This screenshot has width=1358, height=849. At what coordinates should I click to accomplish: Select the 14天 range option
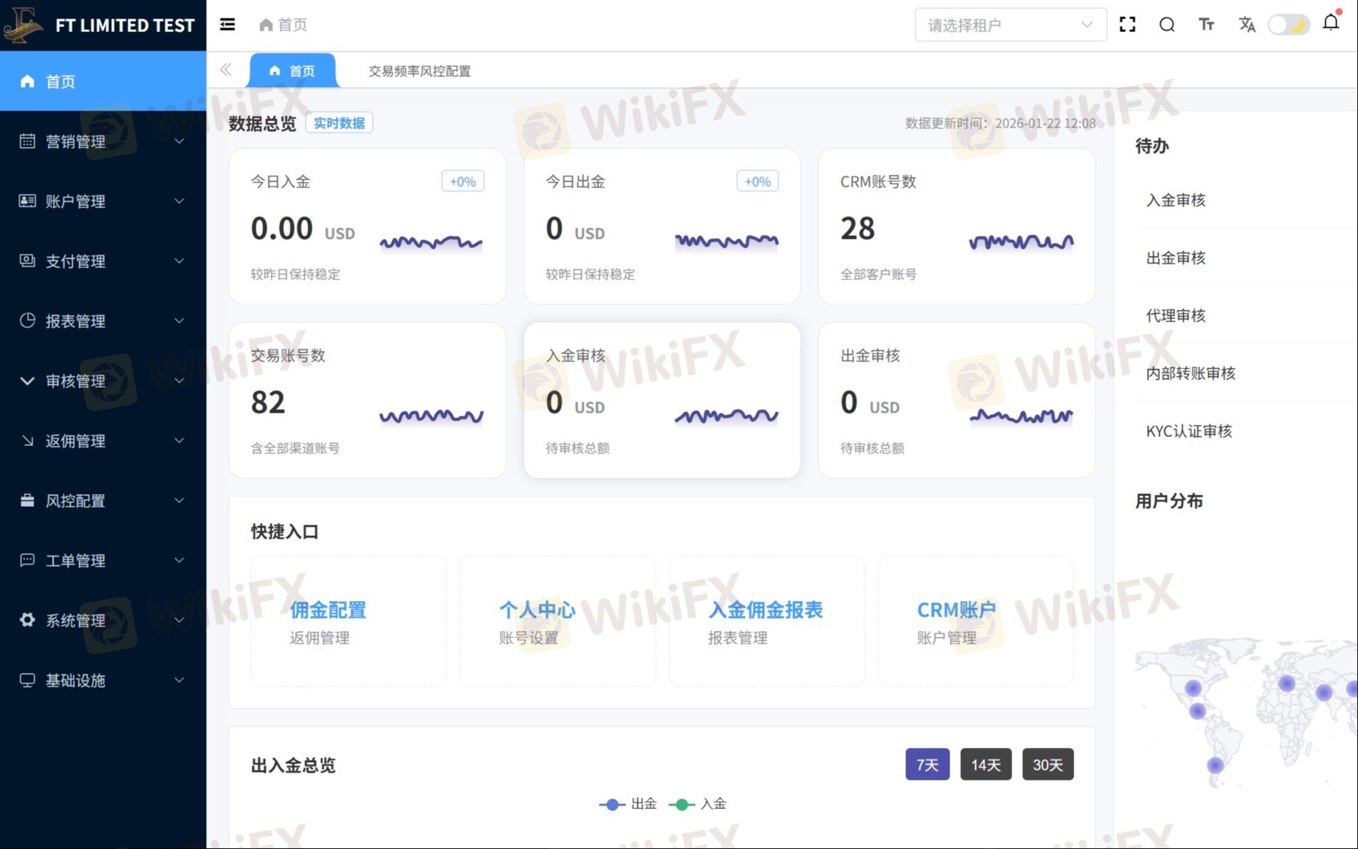pyautogui.click(x=985, y=764)
